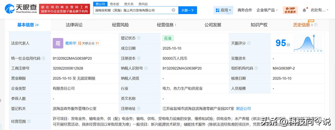Click the 经营范围 label
Viewport: 335px width, 130px height.
click(18, 121)
